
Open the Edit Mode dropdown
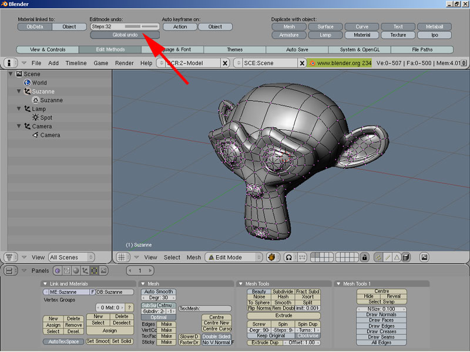click(234, 258)
